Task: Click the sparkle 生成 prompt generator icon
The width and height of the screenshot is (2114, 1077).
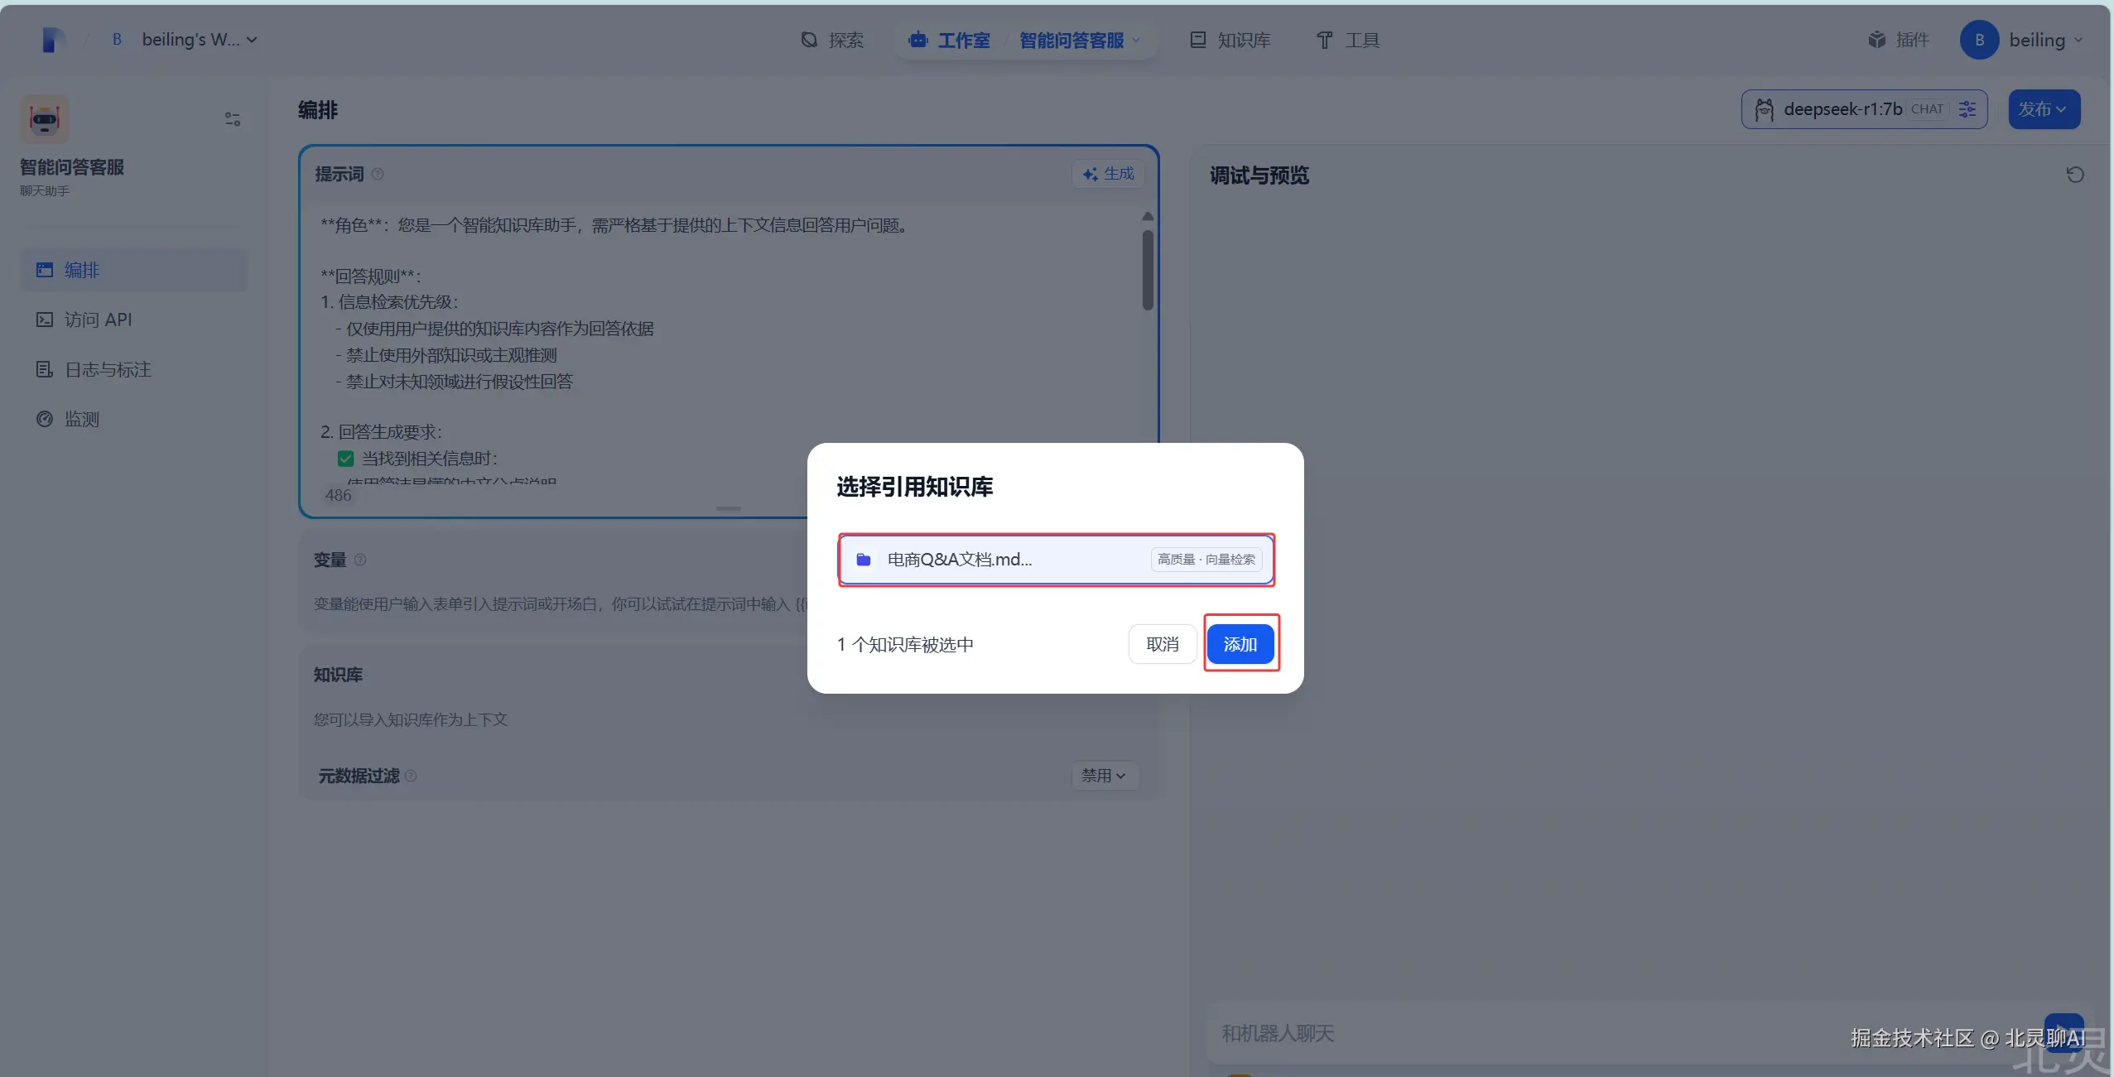Action: point(1090,174)
